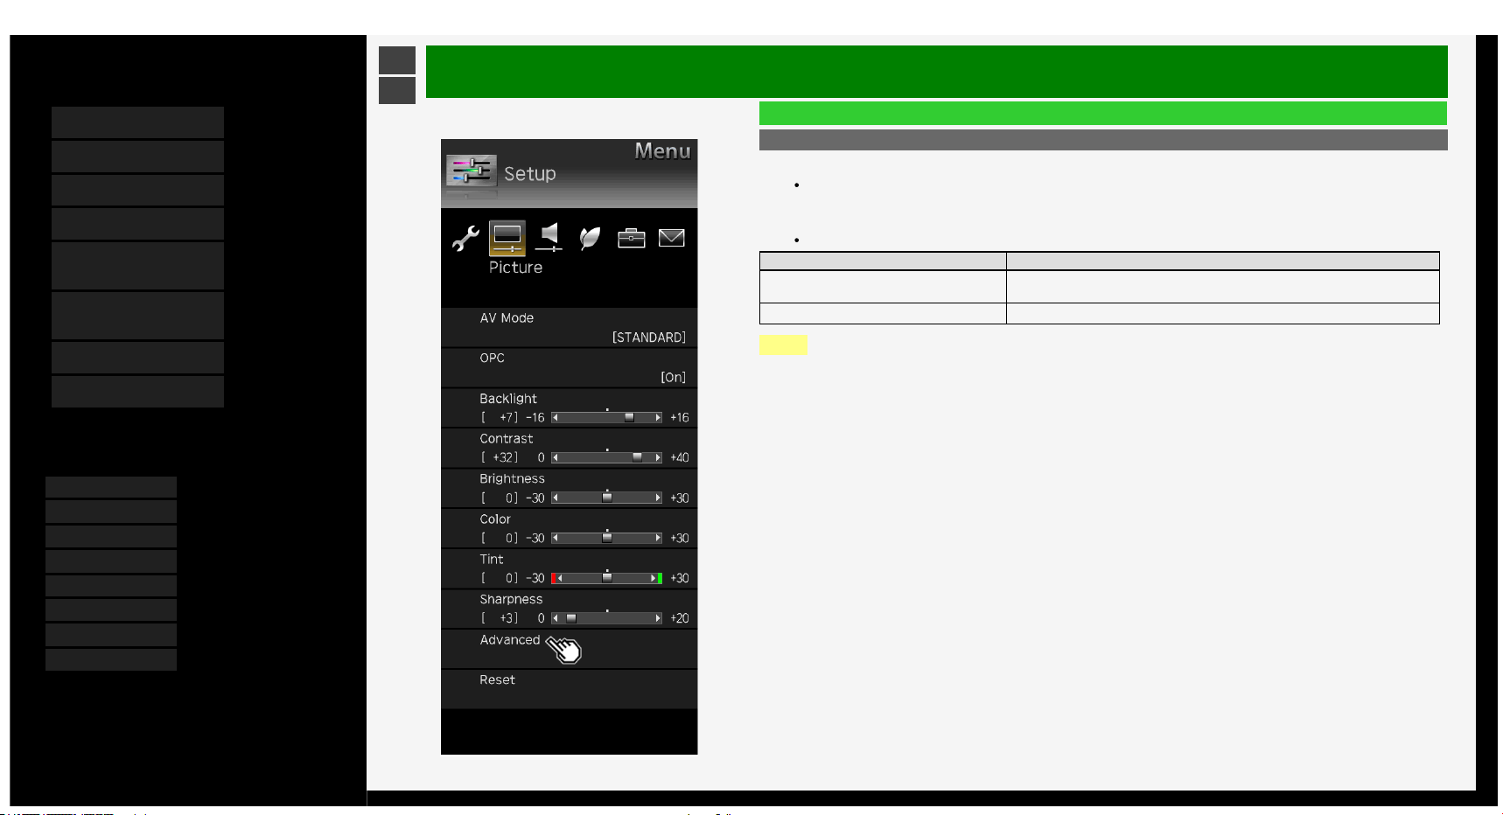Click the Sharpness +3 value
The image size is (1503, 815).
pos(500,618)
